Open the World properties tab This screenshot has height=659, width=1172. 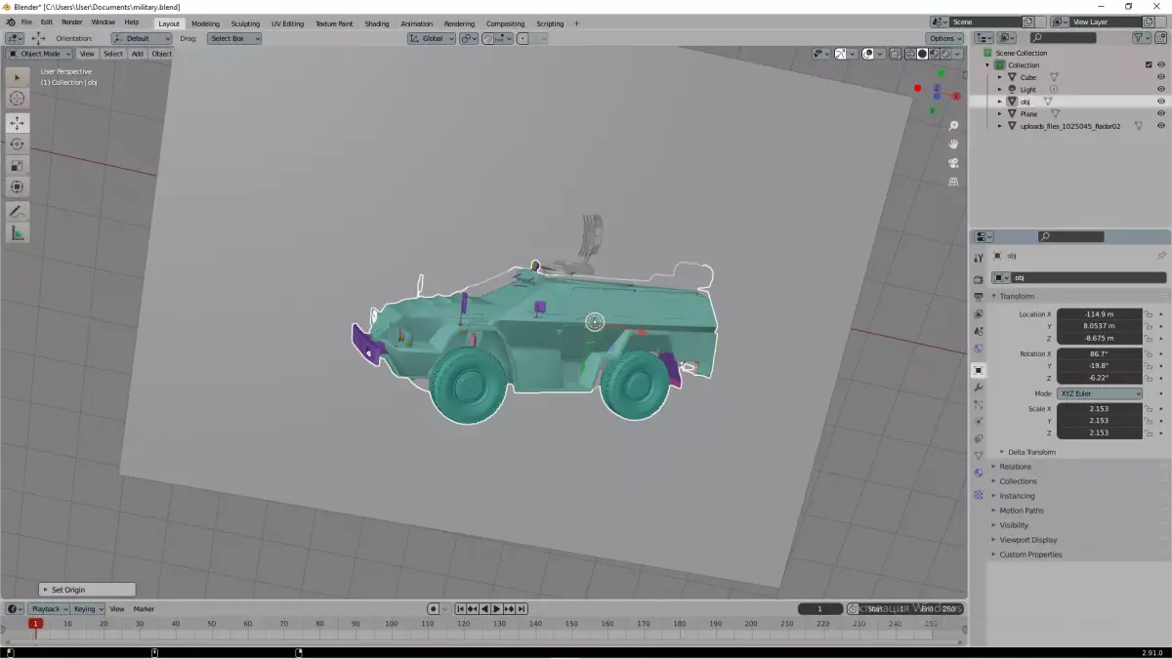[979, 349]
